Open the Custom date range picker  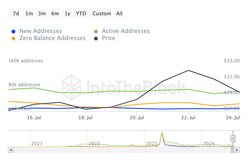point(102,13)
